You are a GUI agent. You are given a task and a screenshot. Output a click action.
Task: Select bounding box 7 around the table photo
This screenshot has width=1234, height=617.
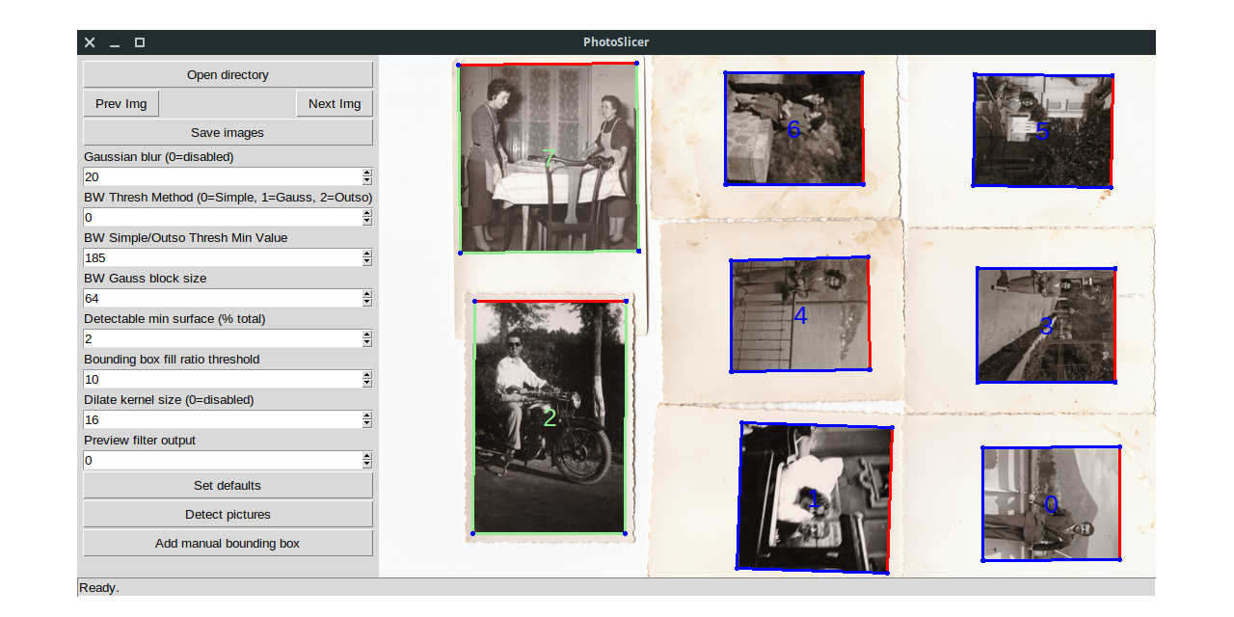pyautogui.click(x=550, y=159)
